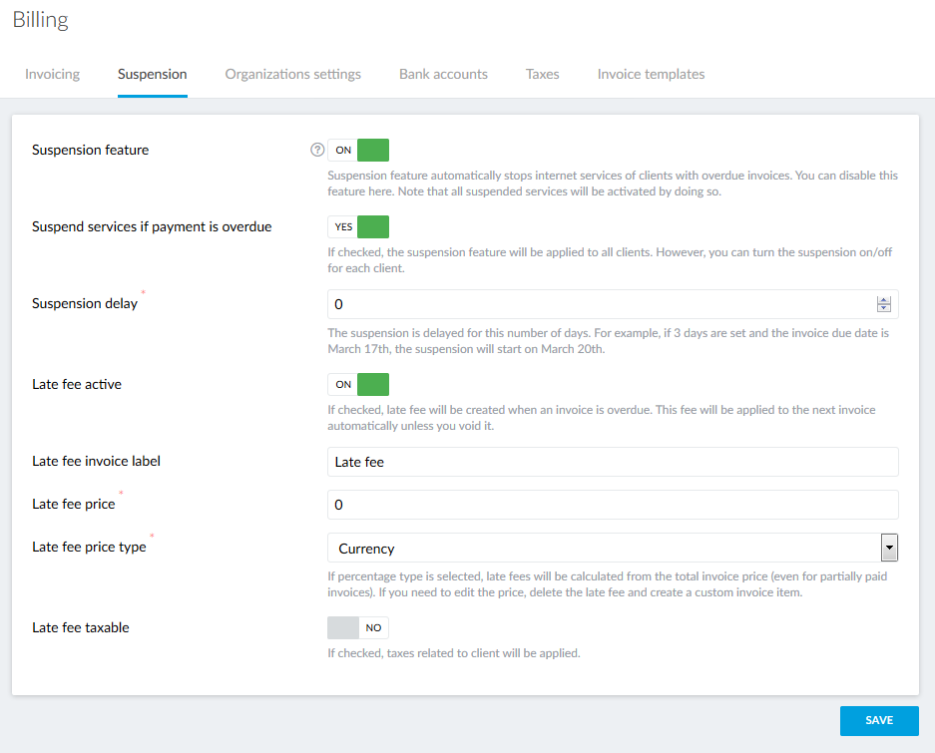The width and height of the screenshot is (935, 753).
Task: Decrease Suspension delay with down arrow
Action: [883, 309]
